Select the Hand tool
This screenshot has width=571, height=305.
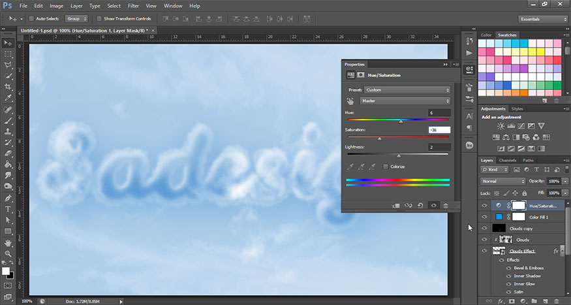click(x=8, y=242)
